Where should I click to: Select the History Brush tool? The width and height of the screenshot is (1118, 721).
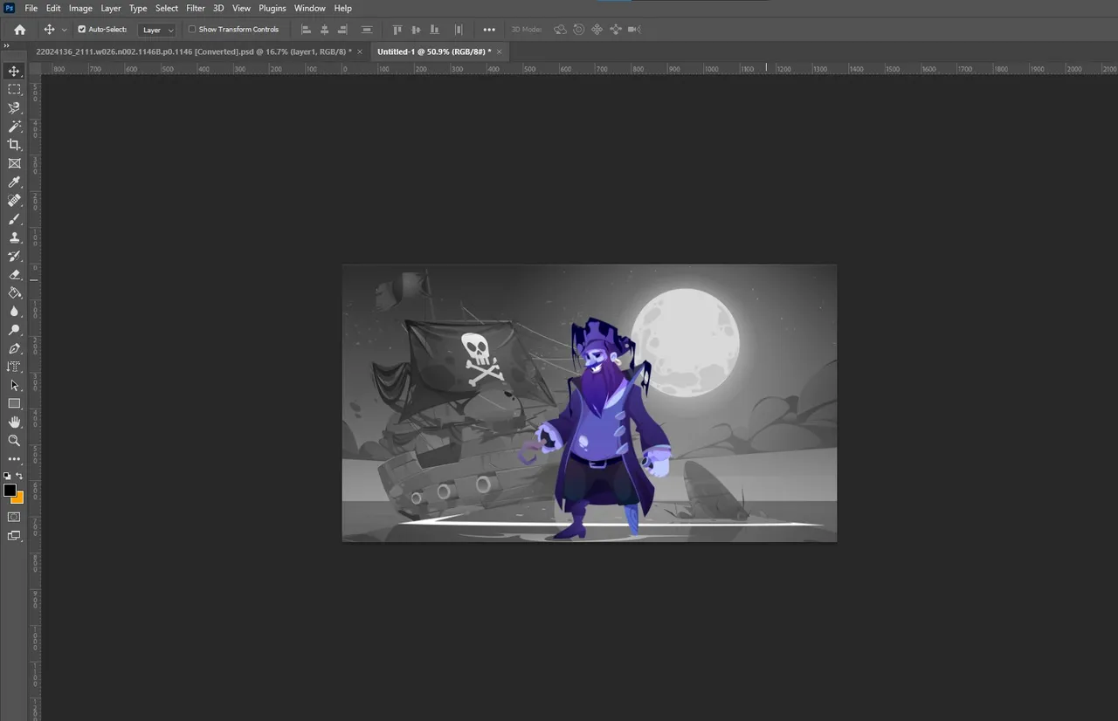click(14, 256)
